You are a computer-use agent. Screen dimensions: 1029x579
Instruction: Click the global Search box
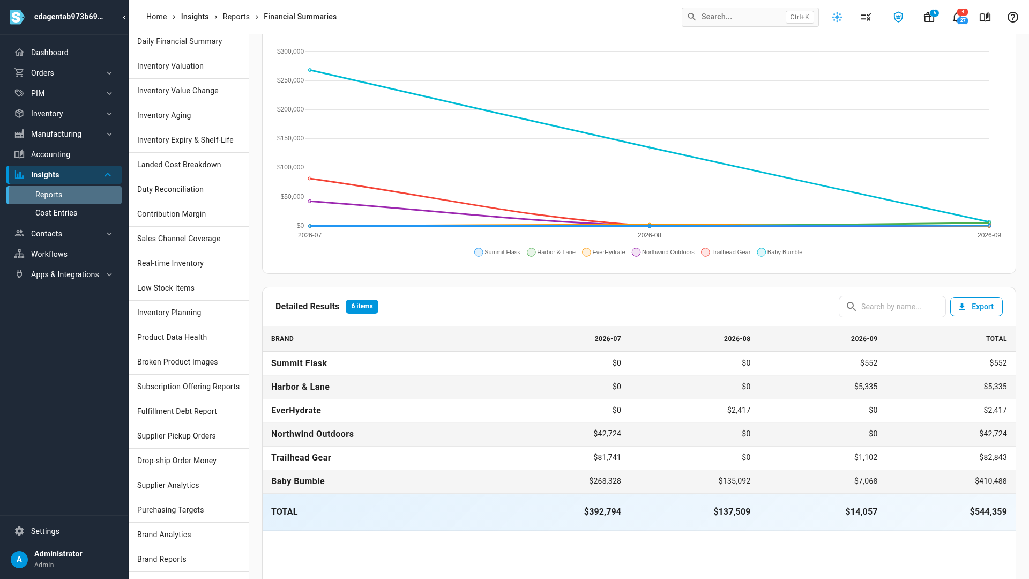pos(750,17)
